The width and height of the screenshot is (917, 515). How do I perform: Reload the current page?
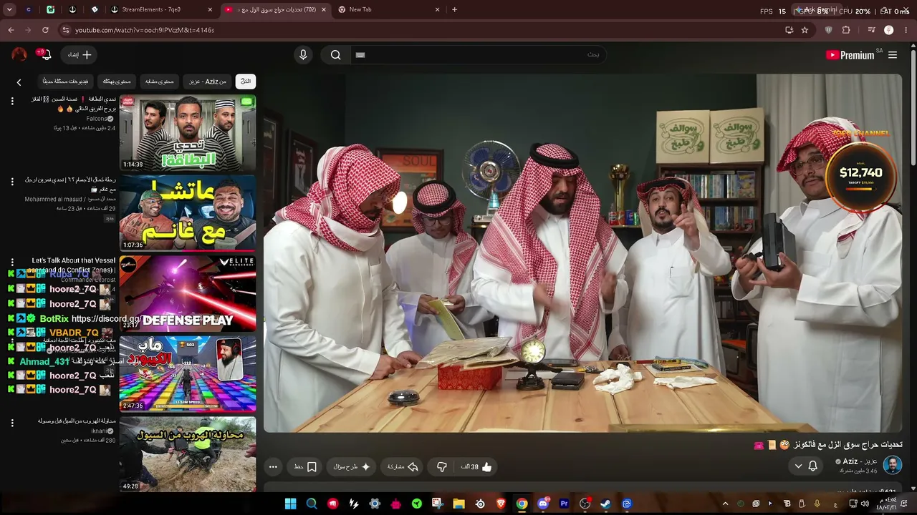click(45, 30)
